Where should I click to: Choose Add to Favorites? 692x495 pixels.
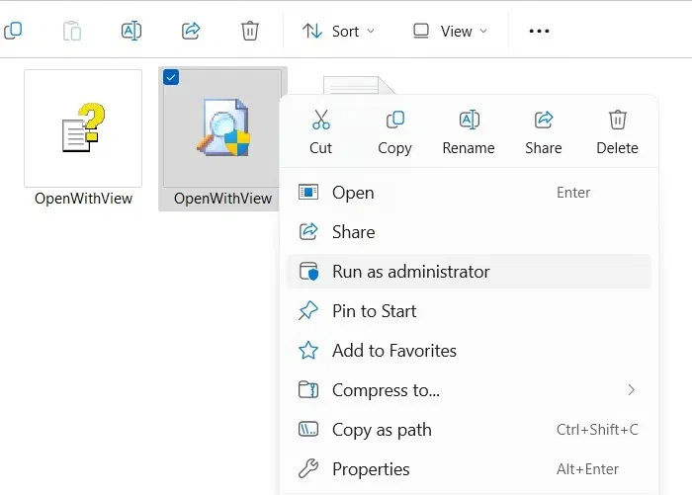coord(469,351)
